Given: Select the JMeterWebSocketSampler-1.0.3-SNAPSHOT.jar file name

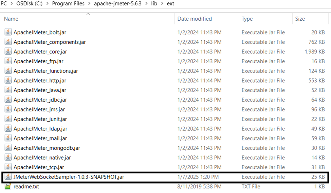Looking at the screenshot, I should (69, 177).
